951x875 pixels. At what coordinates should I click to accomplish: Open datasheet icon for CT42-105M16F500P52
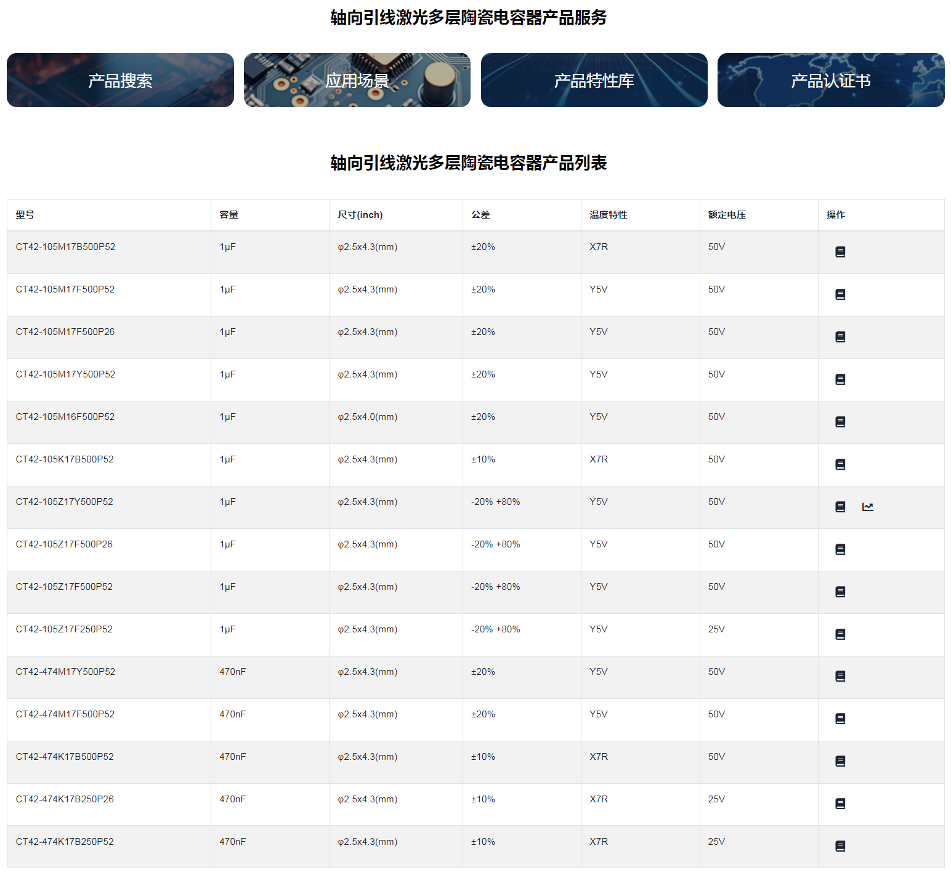pos(840,422)
